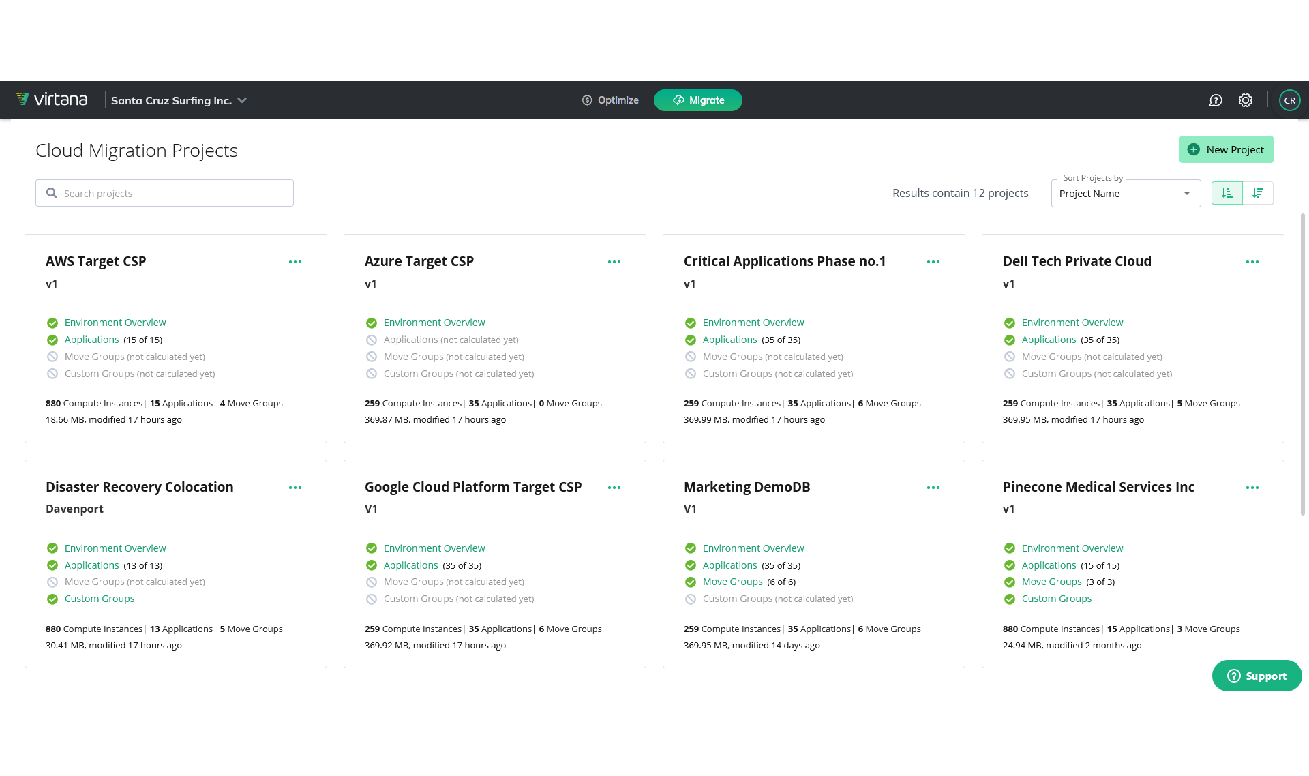Create a New Project
This screenshot has height=776, width=1309.
(1226, 149)
